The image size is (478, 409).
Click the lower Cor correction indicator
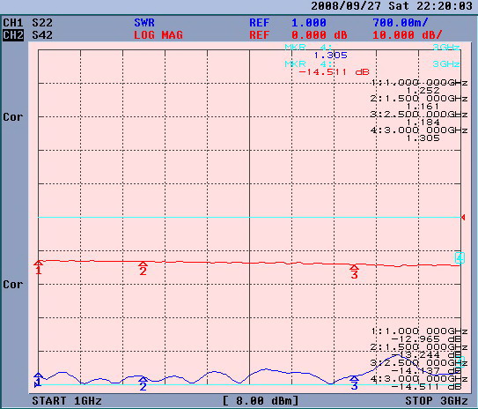click(13, 285)
